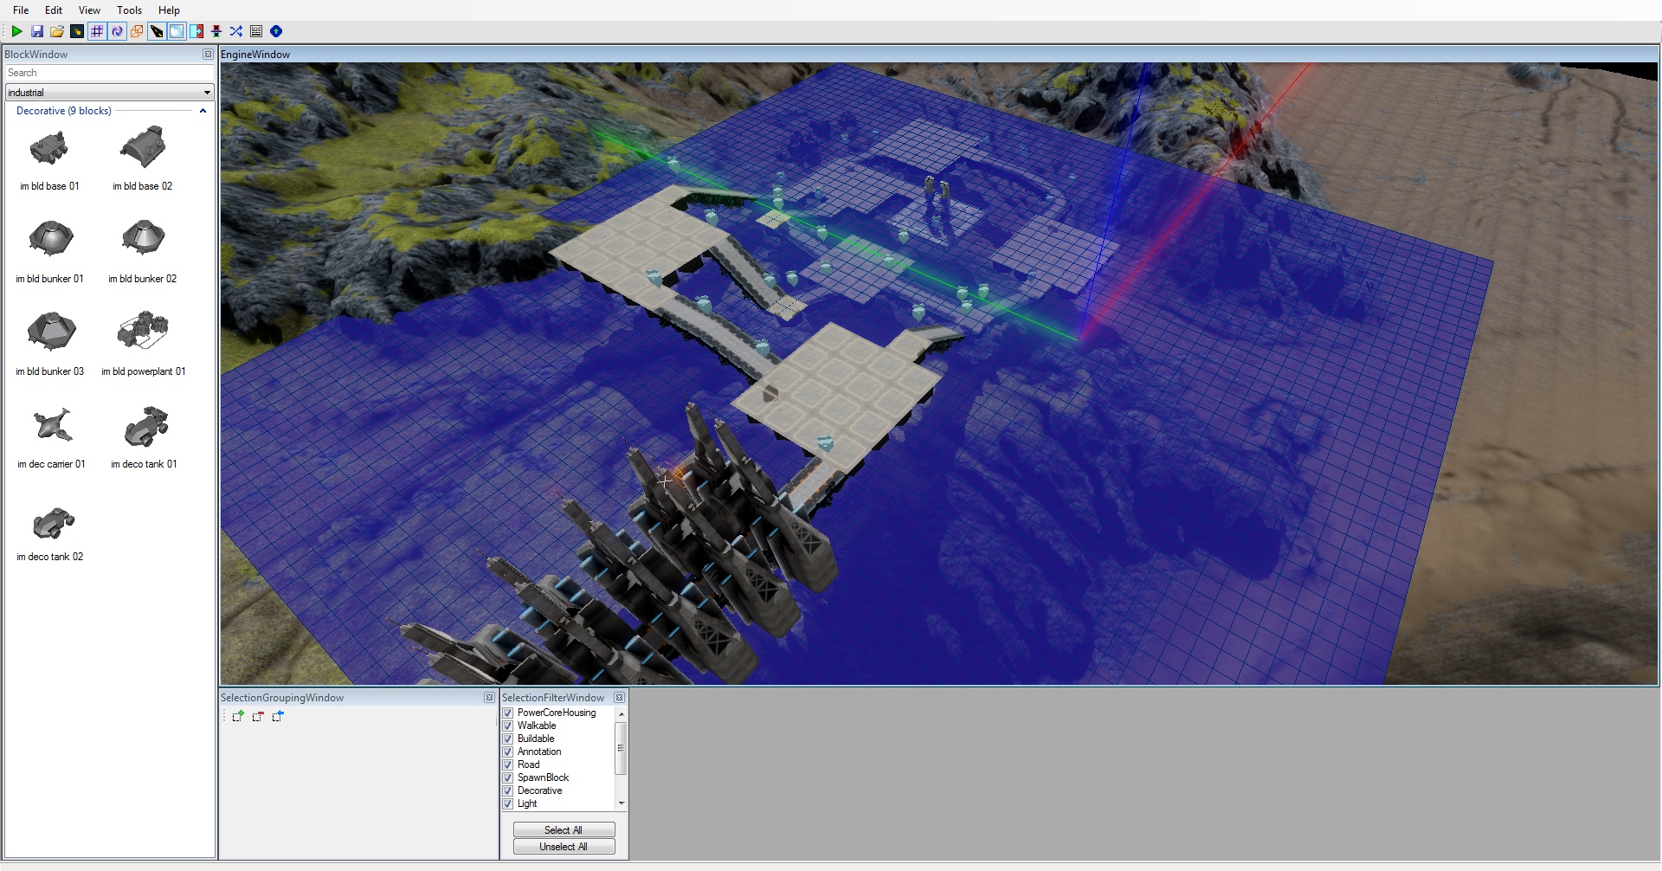
Task: Select the im bld bunker 02 block
Action: tap(143, 251)
